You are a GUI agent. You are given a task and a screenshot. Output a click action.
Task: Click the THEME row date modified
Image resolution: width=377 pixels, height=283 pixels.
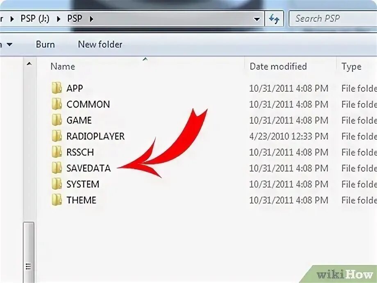pyautogui.click(x=289, y=200)
